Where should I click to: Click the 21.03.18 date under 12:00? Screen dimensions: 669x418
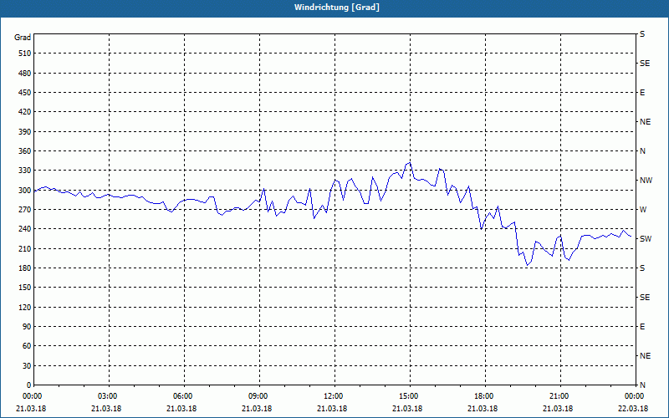pos(331,409)
